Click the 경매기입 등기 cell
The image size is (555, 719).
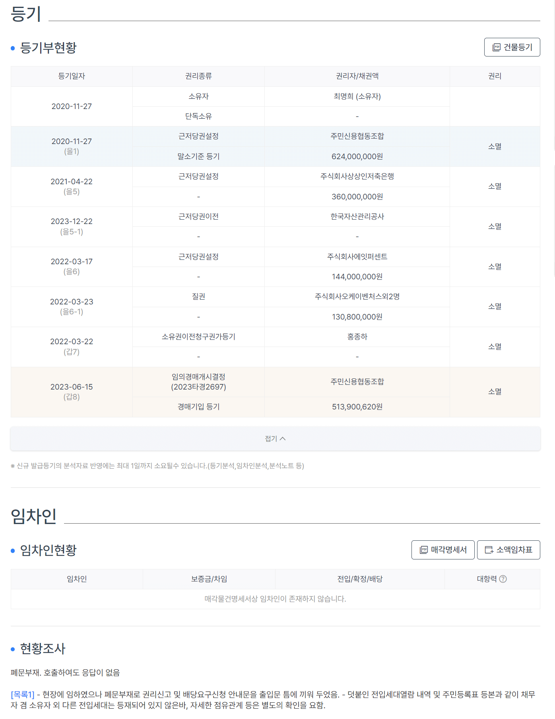198,407
